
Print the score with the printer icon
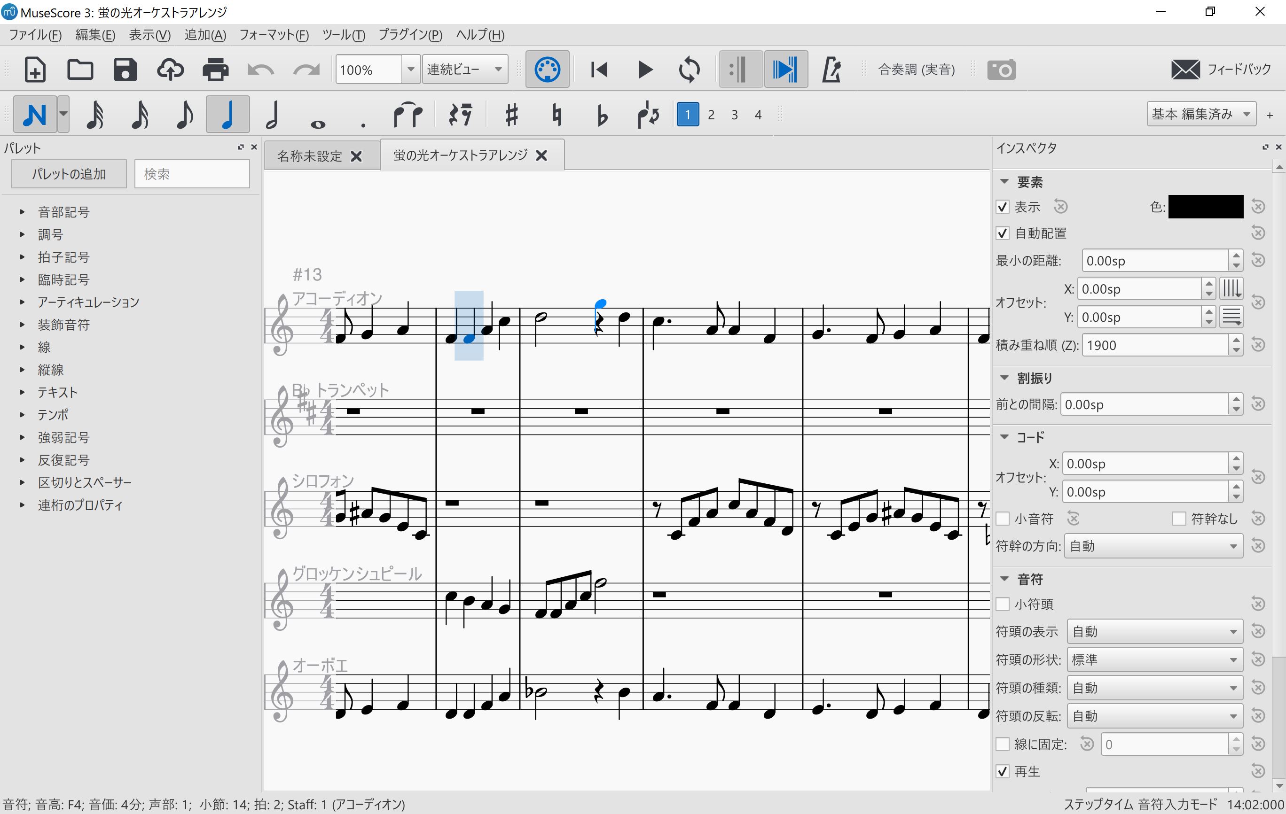(215, 70)
